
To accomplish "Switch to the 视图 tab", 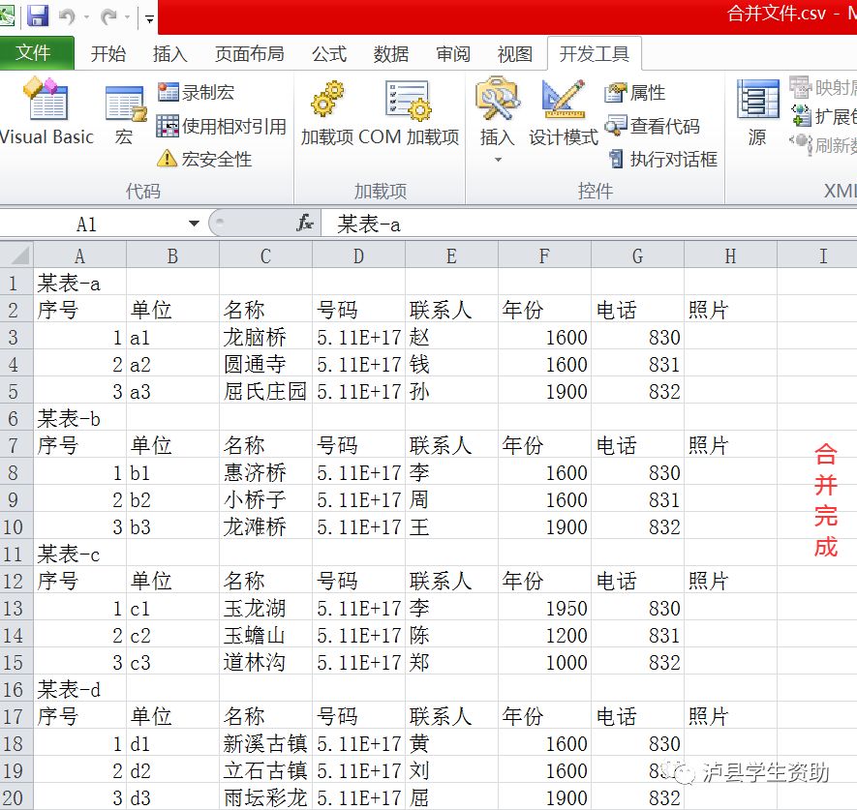I will 515,53.
